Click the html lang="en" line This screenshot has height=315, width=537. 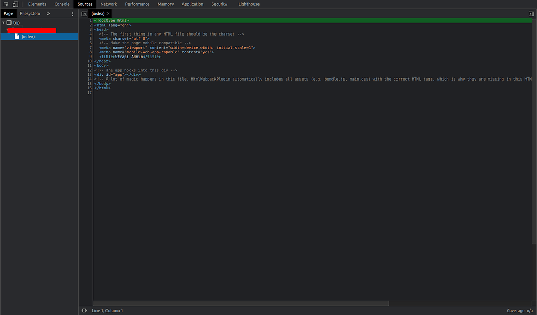(x=113, y=25)
